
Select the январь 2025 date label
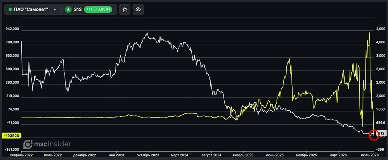click(243, 155)
